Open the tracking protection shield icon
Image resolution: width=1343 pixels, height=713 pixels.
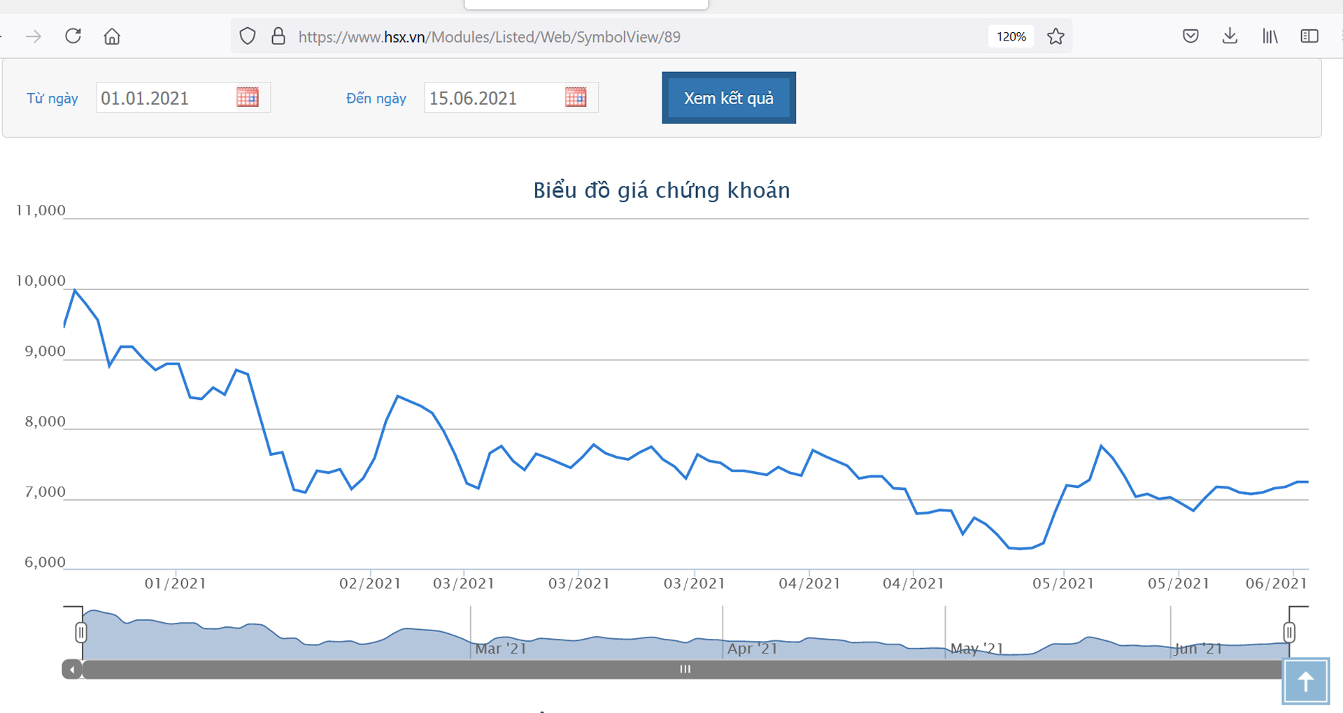(x=248, y=36)
